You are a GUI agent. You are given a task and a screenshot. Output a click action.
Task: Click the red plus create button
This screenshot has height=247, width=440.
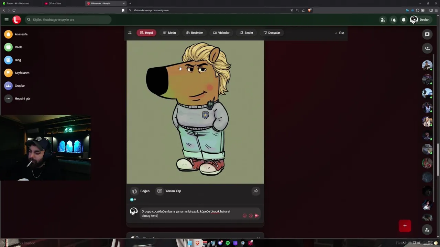[x=405, y=226]
